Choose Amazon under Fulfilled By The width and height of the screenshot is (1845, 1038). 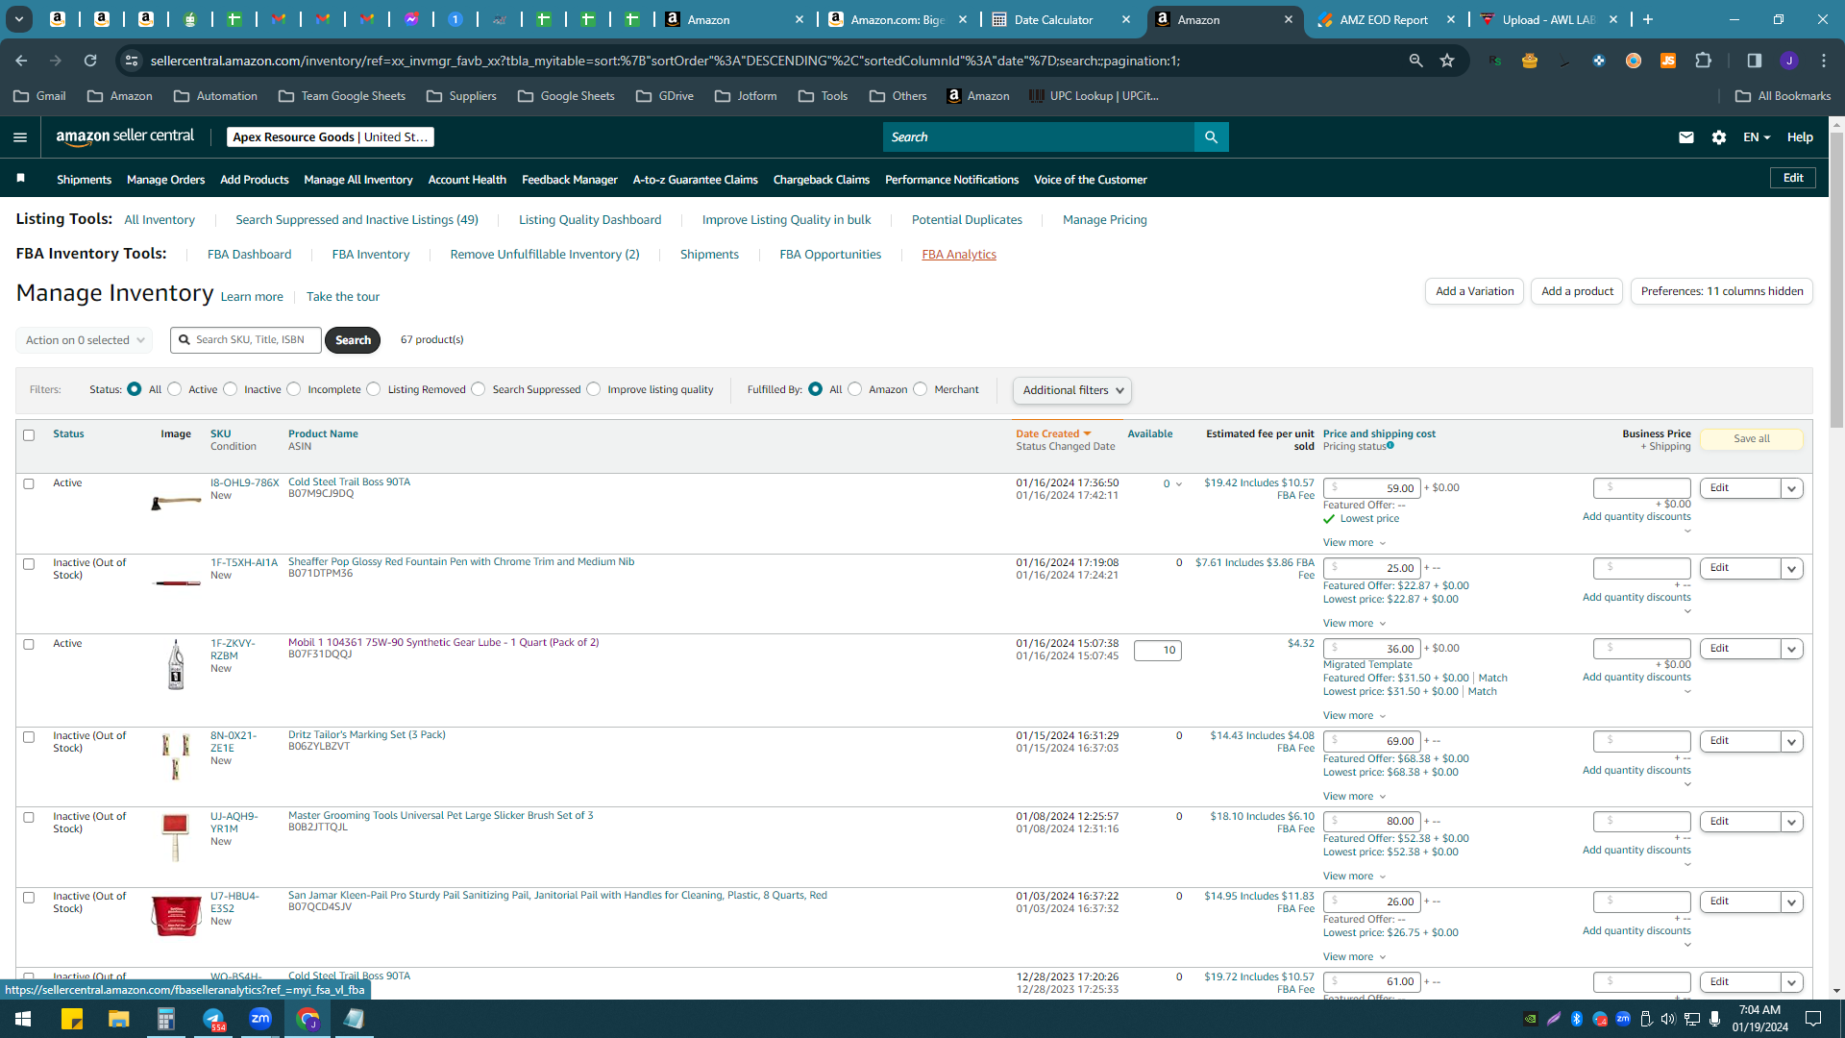point(855,389)
